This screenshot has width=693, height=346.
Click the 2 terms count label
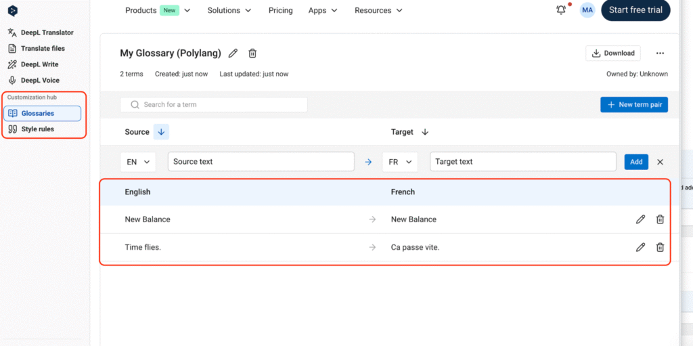pos(132,74)
